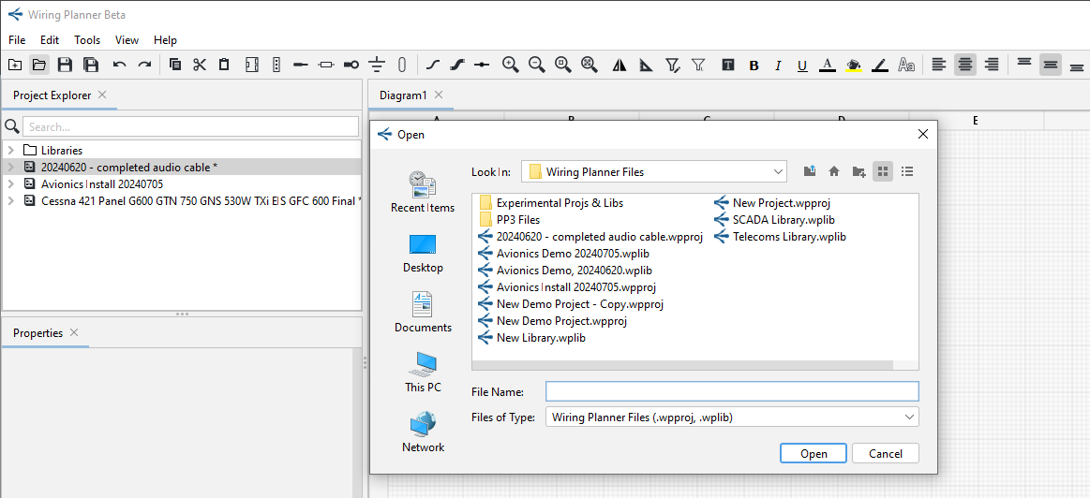Click the Zoom In magnifier icon

point(510,65)
